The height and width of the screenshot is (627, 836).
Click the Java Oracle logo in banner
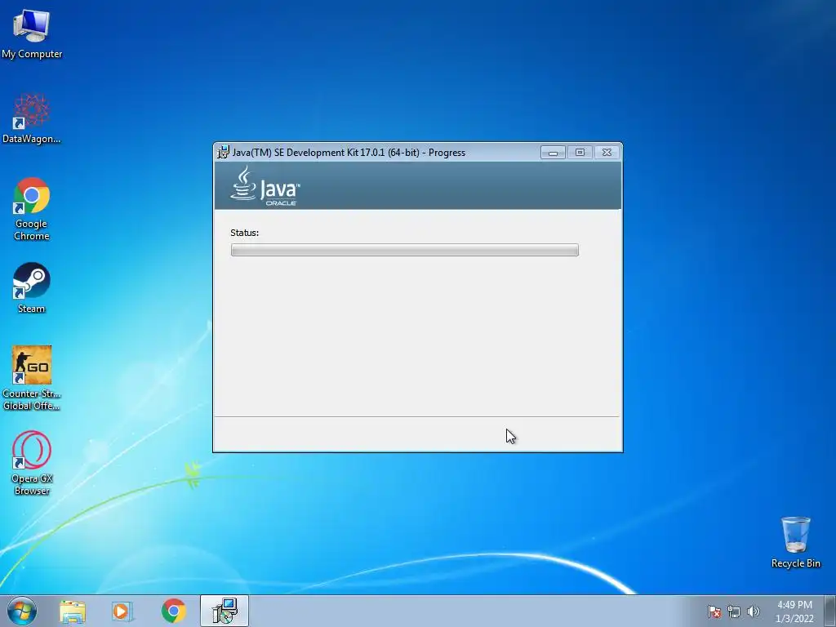265,185
